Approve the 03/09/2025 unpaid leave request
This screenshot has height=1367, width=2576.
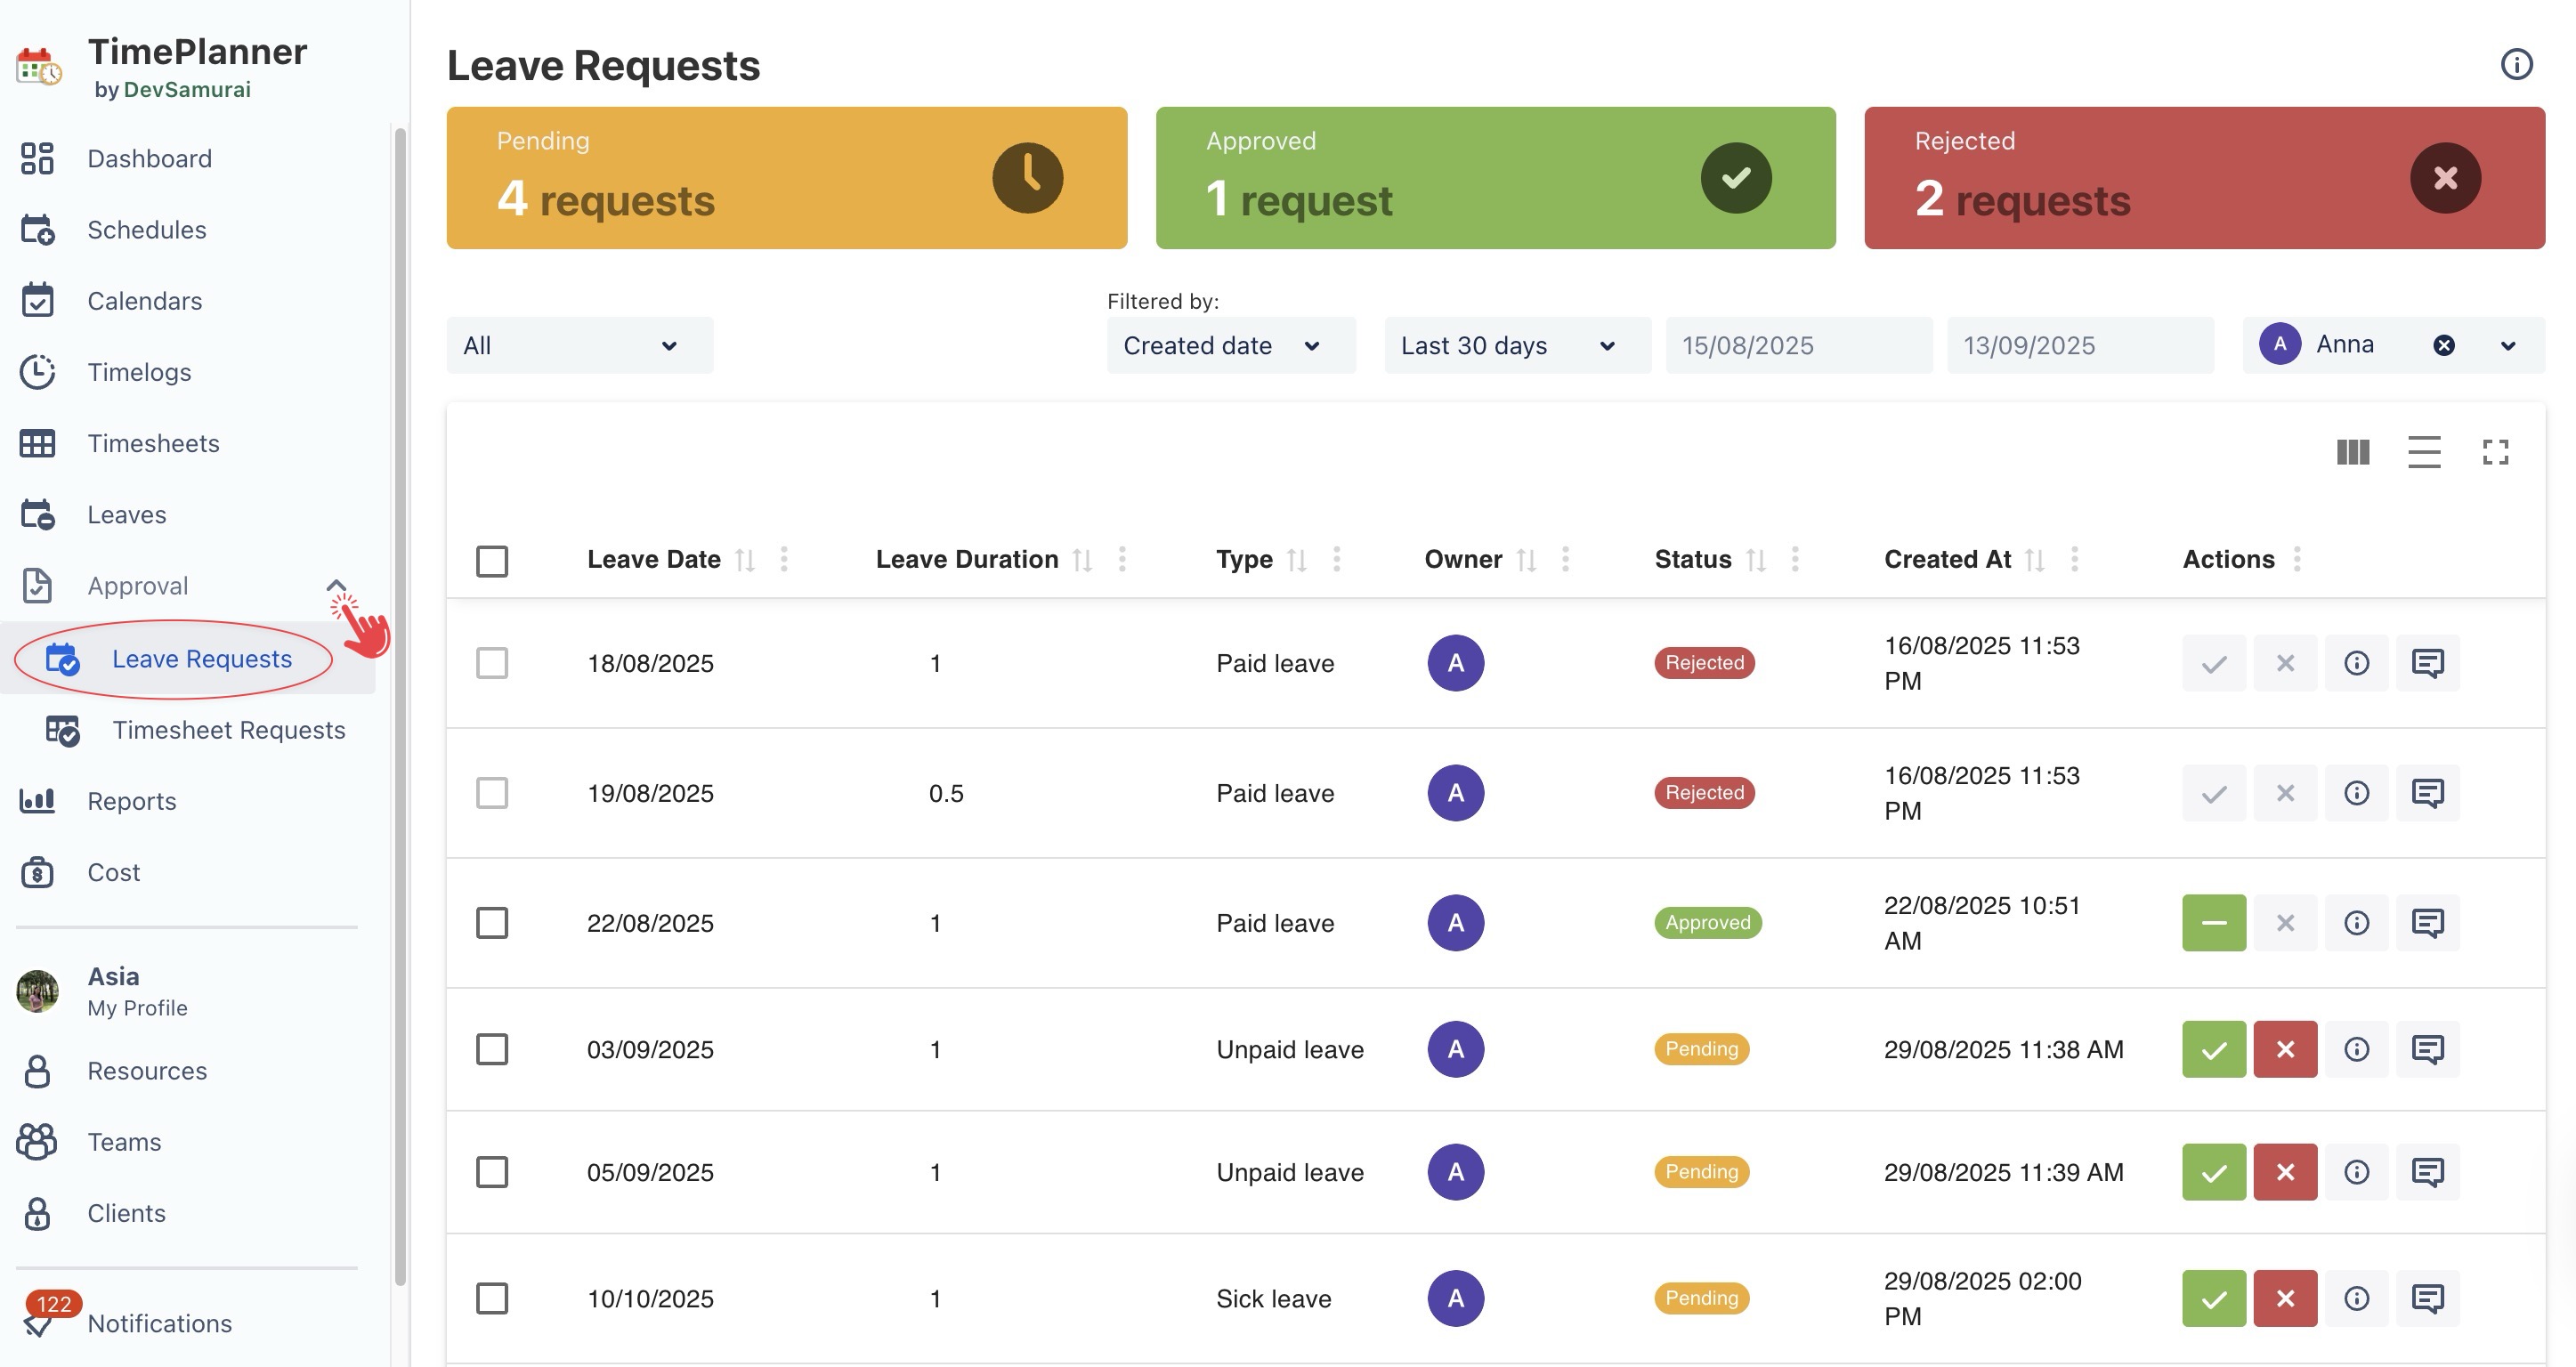(x=2213, y=1049)
